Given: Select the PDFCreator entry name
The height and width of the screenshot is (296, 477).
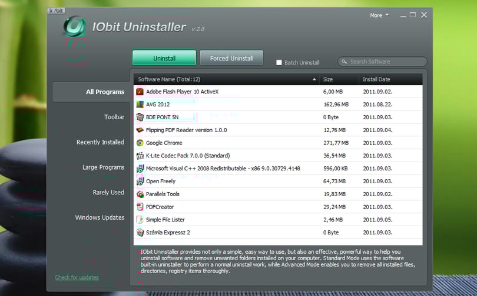Looking at the screenshot, I should pos(160,207).
